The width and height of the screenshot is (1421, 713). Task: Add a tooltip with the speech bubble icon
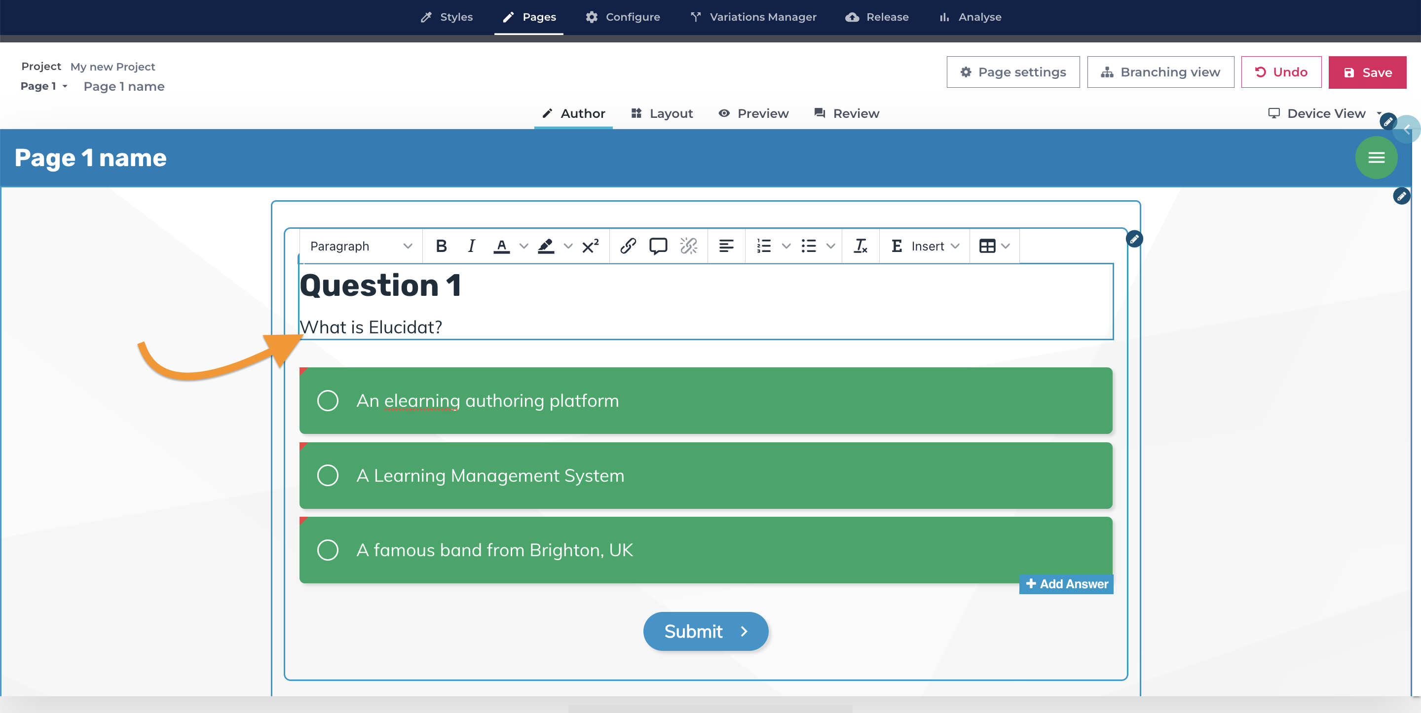658,246
